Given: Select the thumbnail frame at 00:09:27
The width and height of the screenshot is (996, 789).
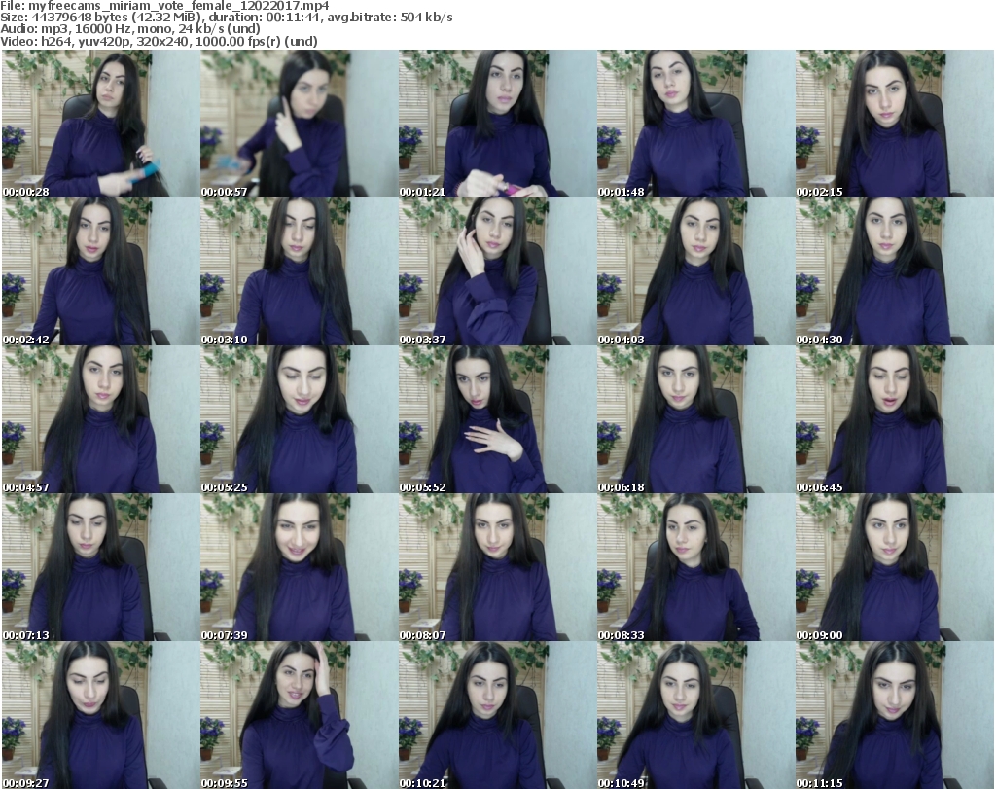Looking at the screenshot, I should (x=100, y=715).
